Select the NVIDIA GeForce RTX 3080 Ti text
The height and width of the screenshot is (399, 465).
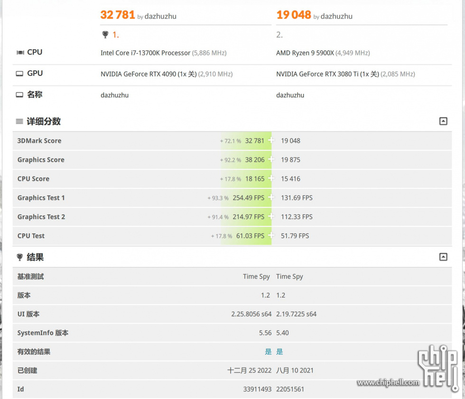[317, 74]
